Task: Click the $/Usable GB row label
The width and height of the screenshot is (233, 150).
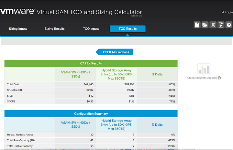Action: [x=15, y=90]
